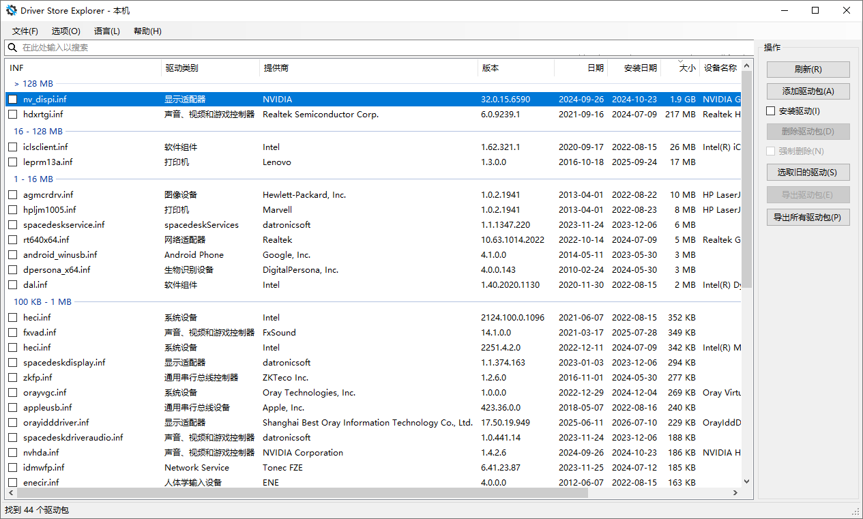
Task: Click orayvgc.inf entry
Action: 44,393
